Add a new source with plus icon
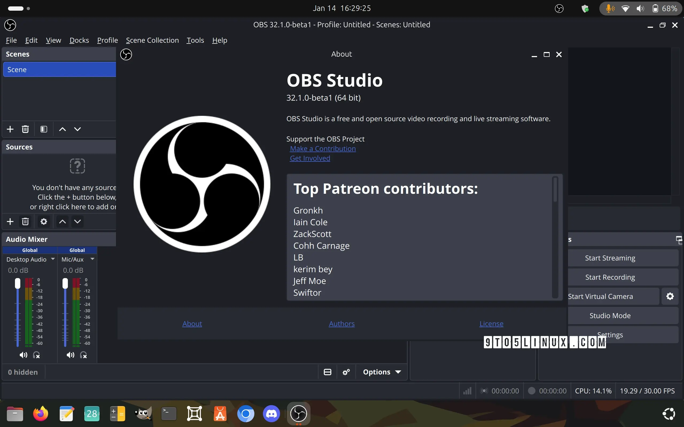 10,222
